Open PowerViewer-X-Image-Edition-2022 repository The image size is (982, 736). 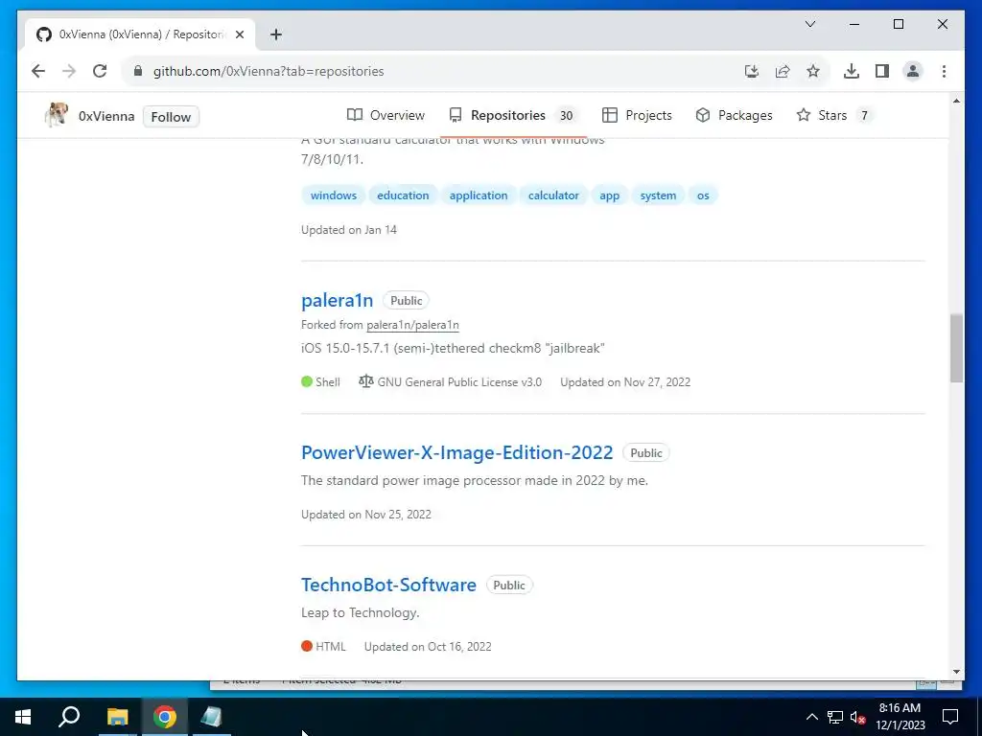[x=457, y=452]
